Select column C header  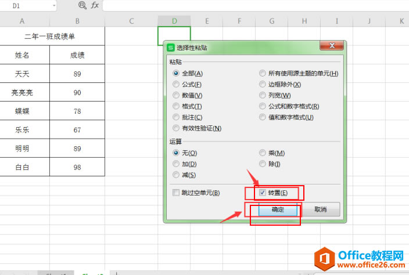(x=131, y=21)
